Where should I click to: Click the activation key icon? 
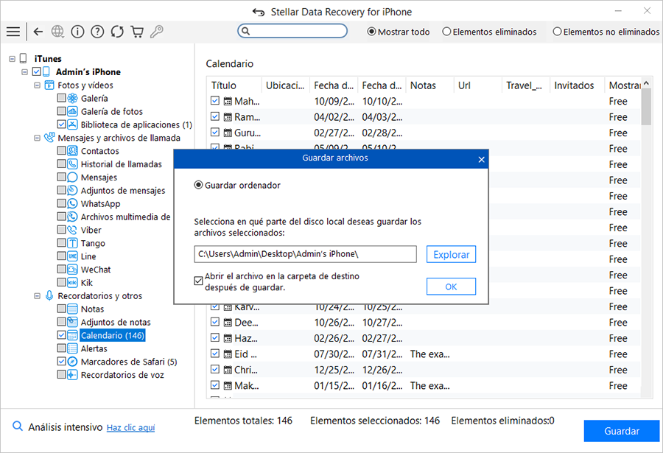(157, 32)
